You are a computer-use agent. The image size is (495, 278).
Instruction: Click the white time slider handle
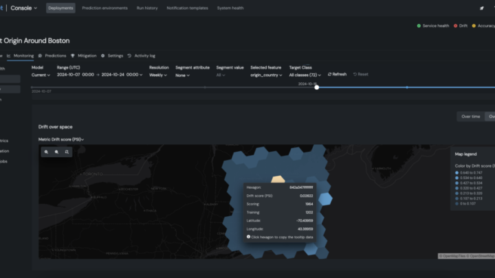coord(317,87)
